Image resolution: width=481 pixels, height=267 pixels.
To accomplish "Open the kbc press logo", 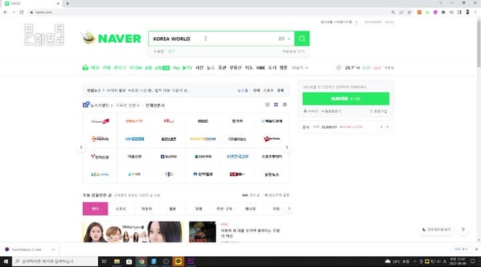I will [100, 174].
